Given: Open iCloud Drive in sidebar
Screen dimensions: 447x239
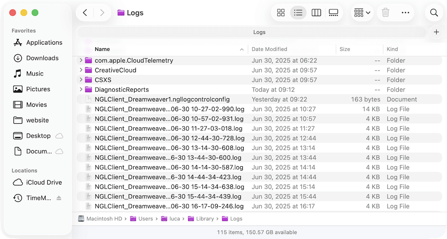Looking at the screenshot, I should (x=38, y=182).
